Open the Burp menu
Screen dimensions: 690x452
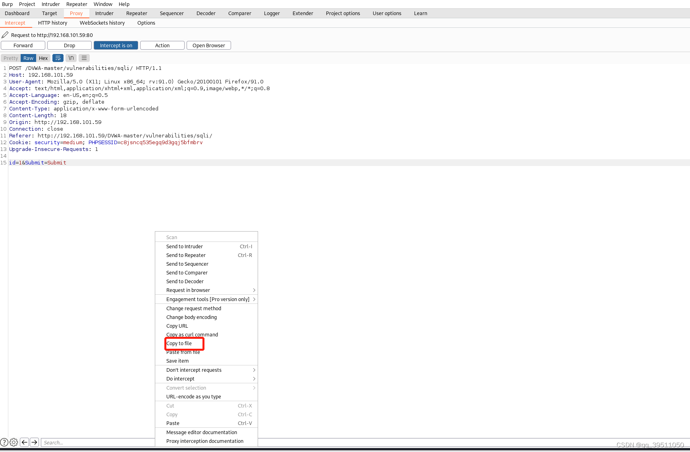(x=8, y=4)
